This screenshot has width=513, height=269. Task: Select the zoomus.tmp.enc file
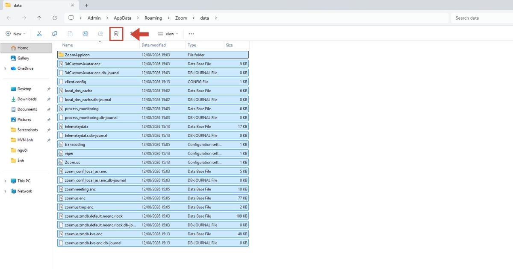(x=153, y=207)
